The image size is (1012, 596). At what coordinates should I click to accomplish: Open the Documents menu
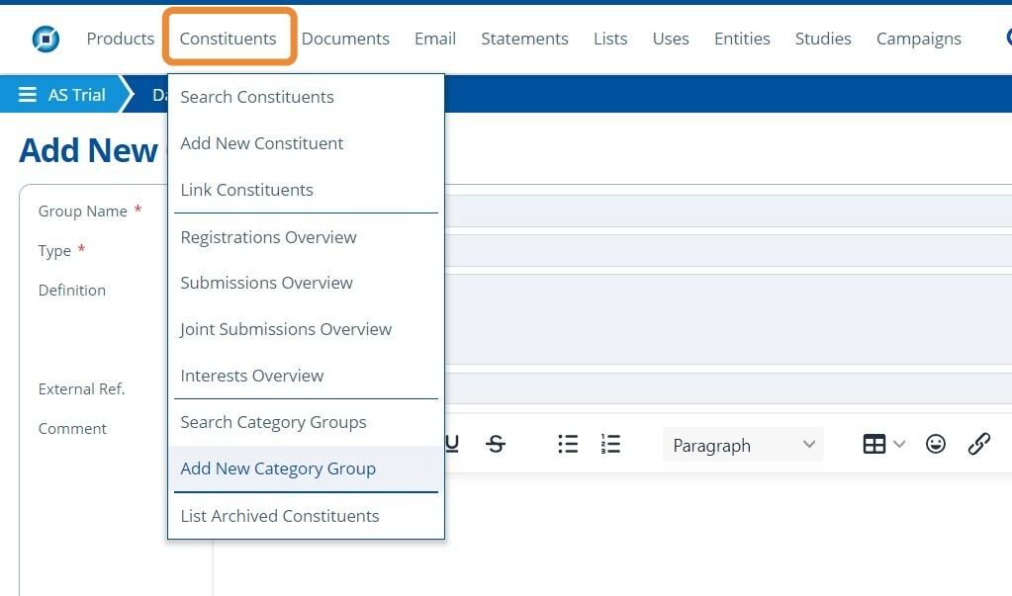pos(345,39)
